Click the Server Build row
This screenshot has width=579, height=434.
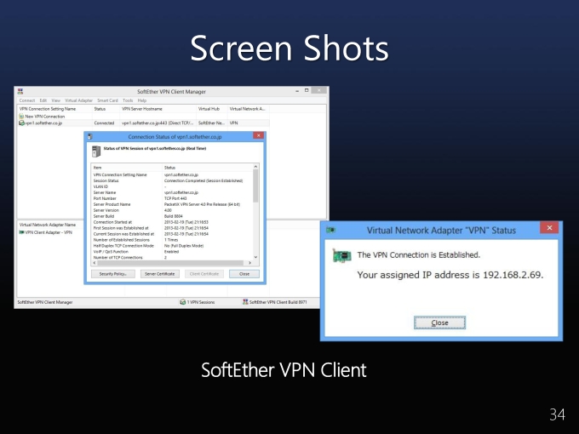click(x=172, y=216)
